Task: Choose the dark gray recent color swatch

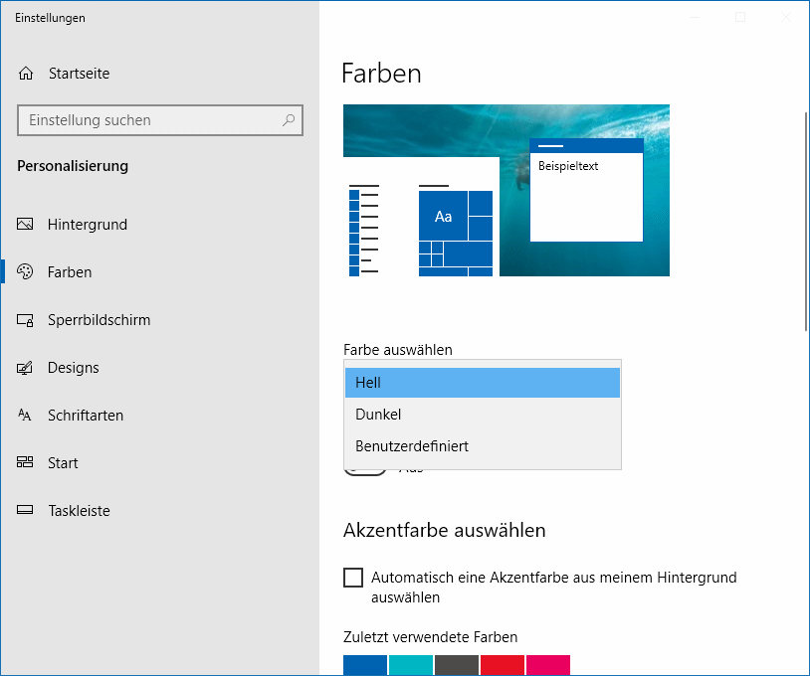Action: tap(457, 665)
